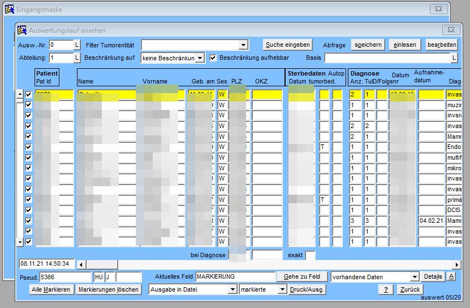Screen dimensions: 470x308
Task: Click the Suche eingeben button
Action: (x=288, y=45)
